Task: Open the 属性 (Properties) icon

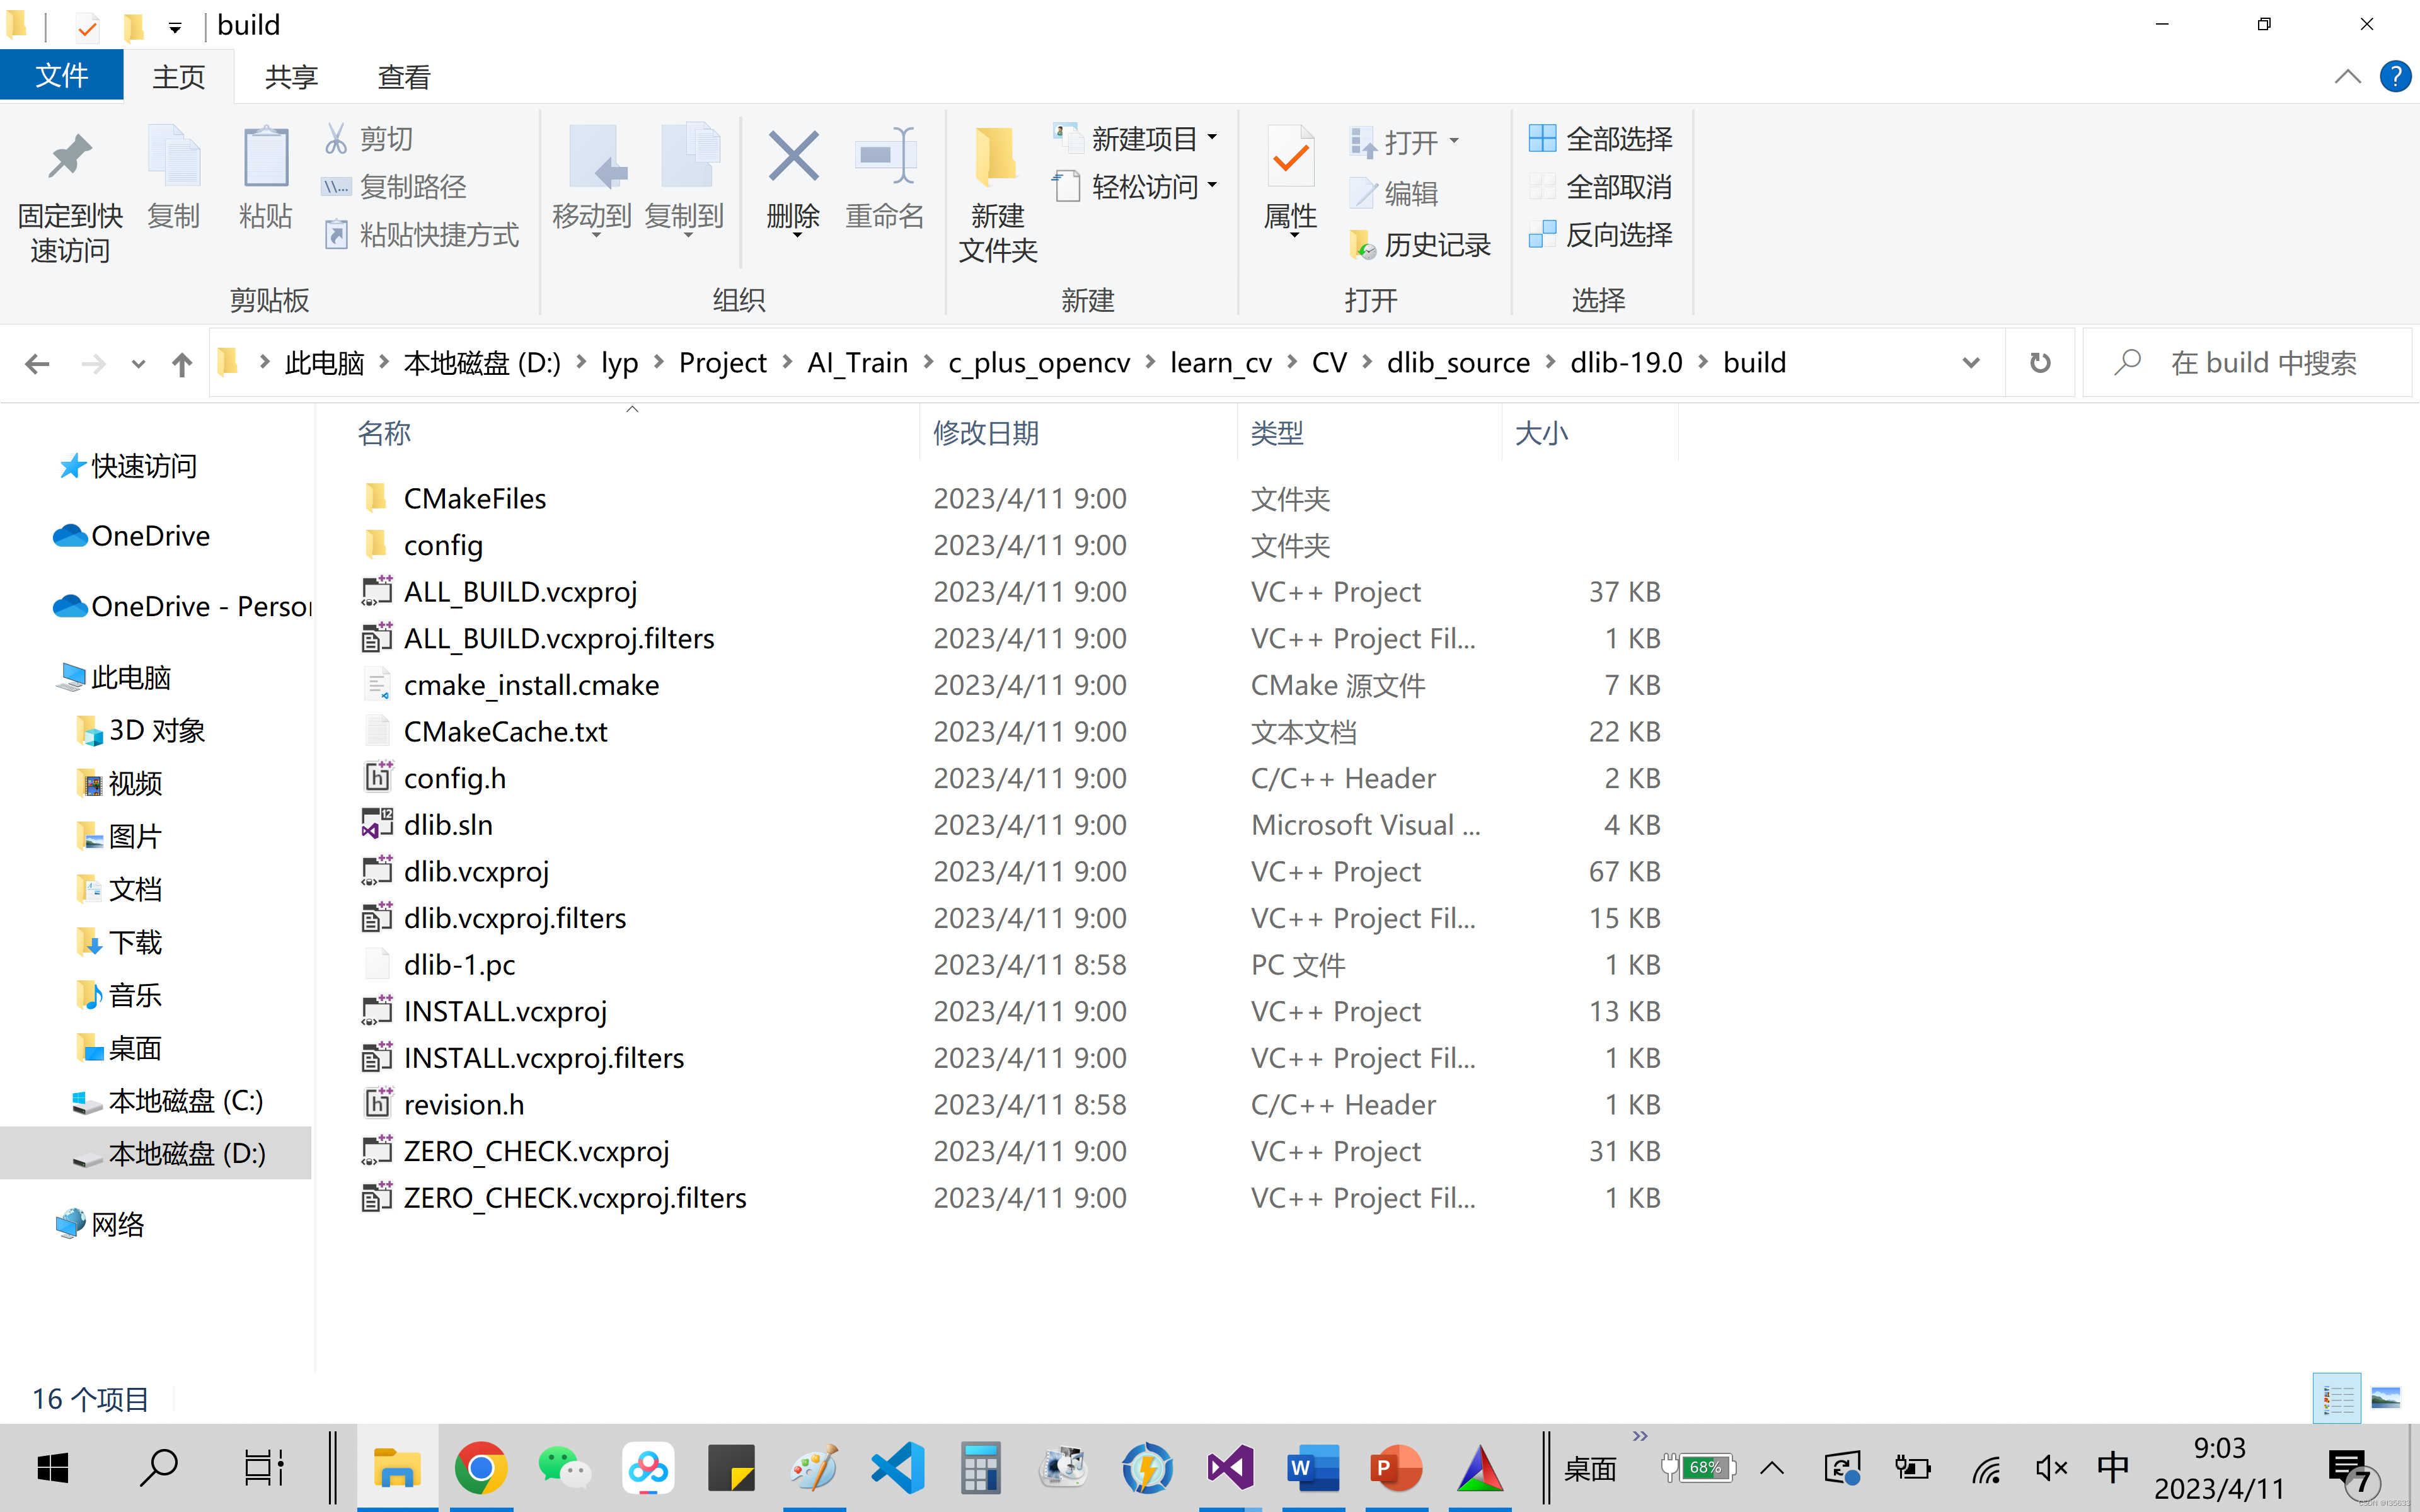Action: [x=1290, y=185]
